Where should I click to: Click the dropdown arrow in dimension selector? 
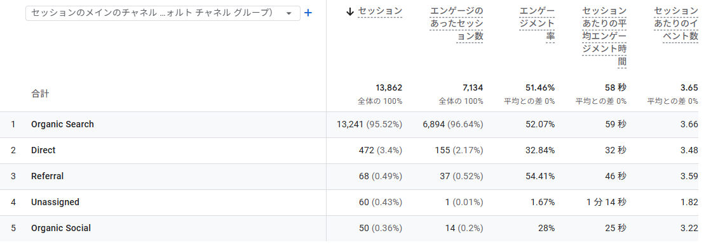[289, 13]
